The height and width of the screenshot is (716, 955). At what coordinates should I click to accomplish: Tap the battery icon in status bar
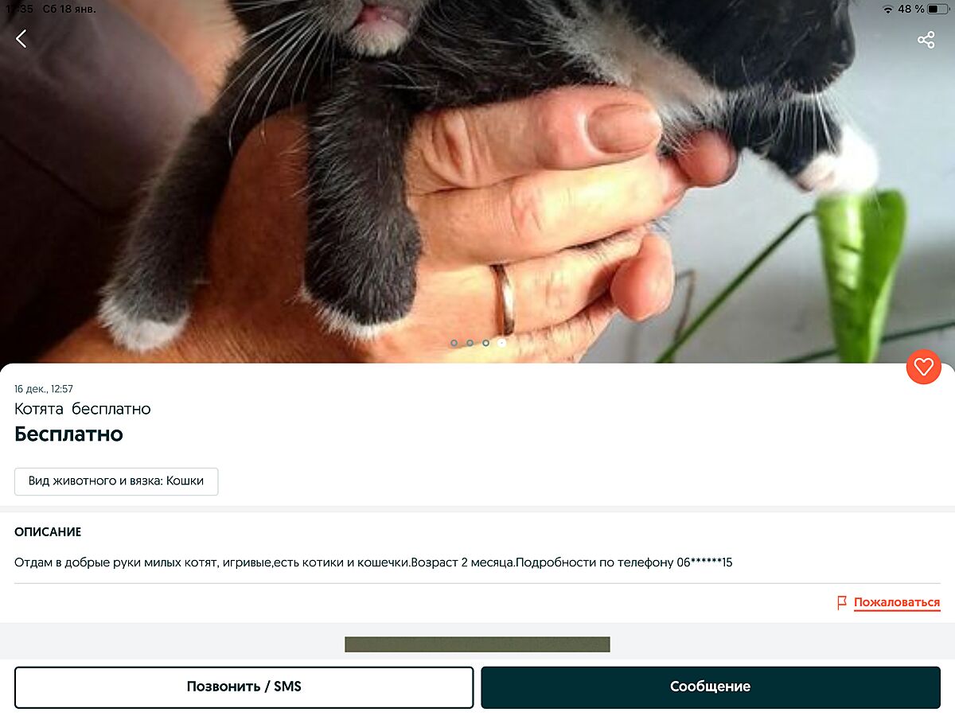click(x=937, y=9)
